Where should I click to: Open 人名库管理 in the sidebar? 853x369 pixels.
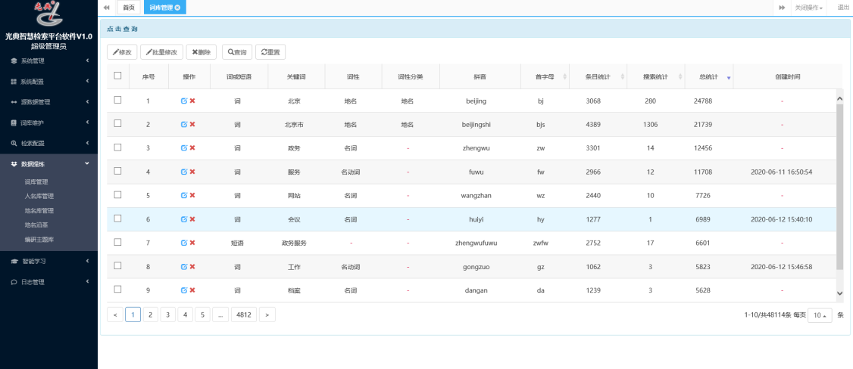coord(39,196)
